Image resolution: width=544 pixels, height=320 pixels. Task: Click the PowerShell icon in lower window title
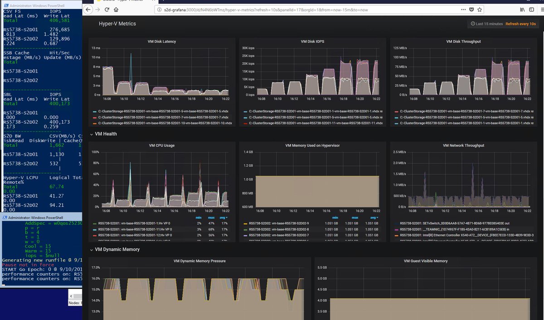pos(5,218)
